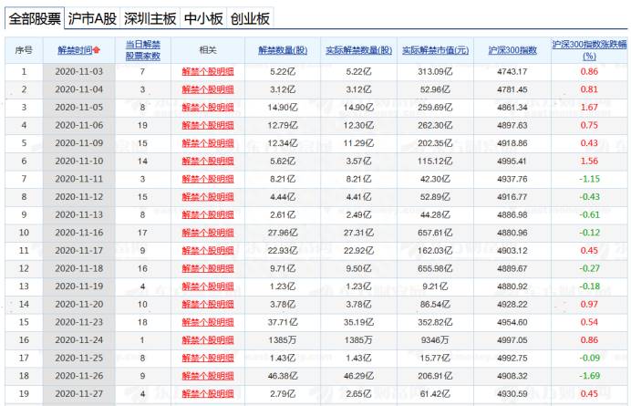The height and width of the screenshot is (406, 631).
Task: Select the 中小板 tab
Action: coord(203,18)
